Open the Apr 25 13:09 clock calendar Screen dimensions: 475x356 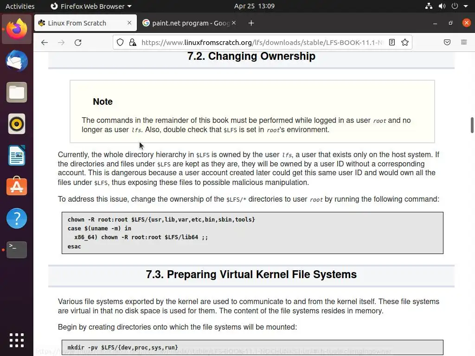254,6
